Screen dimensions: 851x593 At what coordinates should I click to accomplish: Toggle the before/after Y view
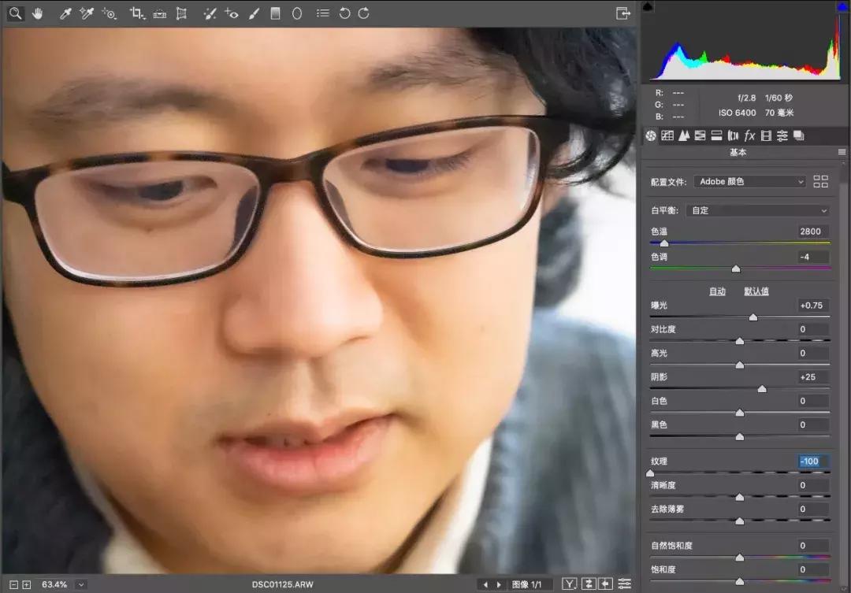click(569, 584)
